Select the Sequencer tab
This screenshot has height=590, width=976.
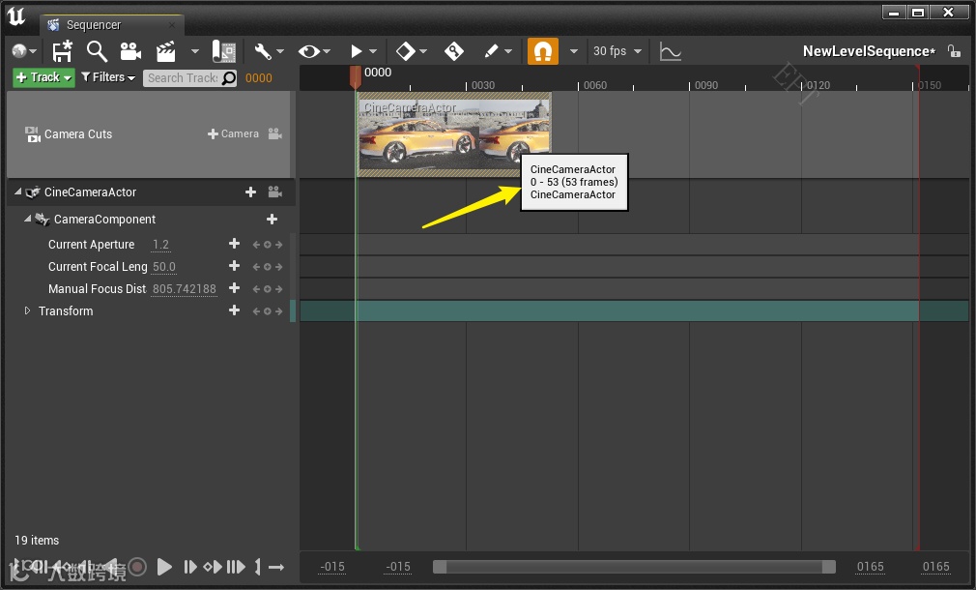93,25
